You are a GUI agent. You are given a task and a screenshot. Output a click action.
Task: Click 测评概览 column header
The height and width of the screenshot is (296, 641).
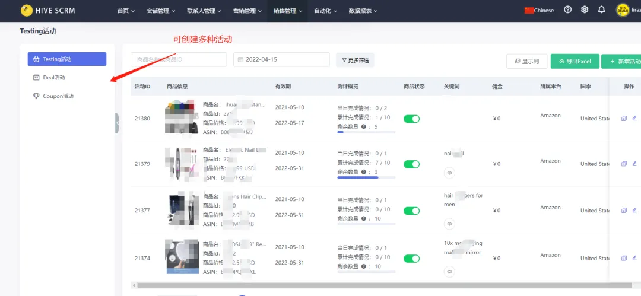pyautogui.click(x=348, y=86)
